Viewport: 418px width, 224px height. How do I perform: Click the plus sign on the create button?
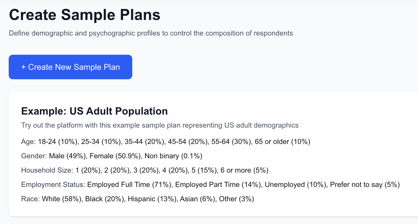[24, 67]
